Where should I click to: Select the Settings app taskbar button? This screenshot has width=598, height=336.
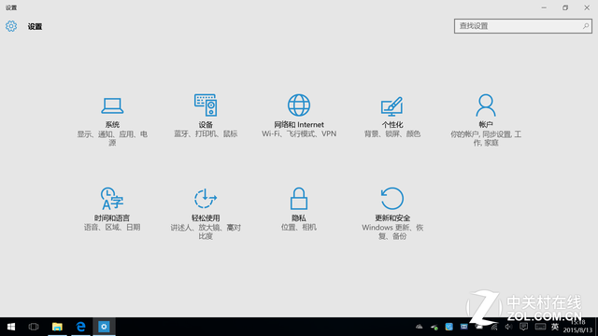[x=104, y=327]
